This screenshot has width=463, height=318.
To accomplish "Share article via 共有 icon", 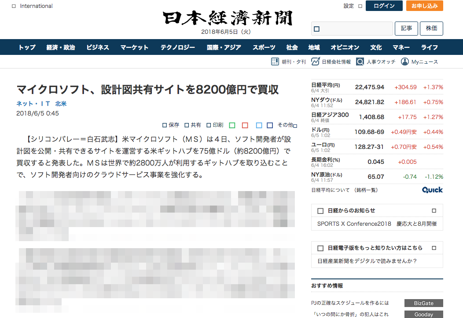I will (x=187, y=125).
